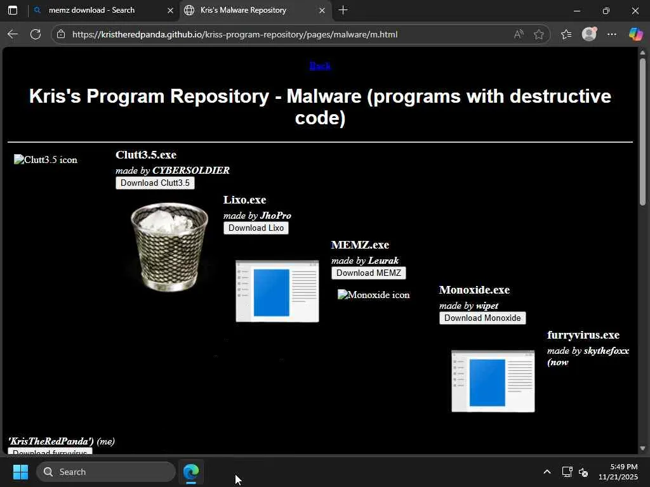This screenshot has width=650, height=487.
Task: Open the browser profile avatar
Action: 589,34
